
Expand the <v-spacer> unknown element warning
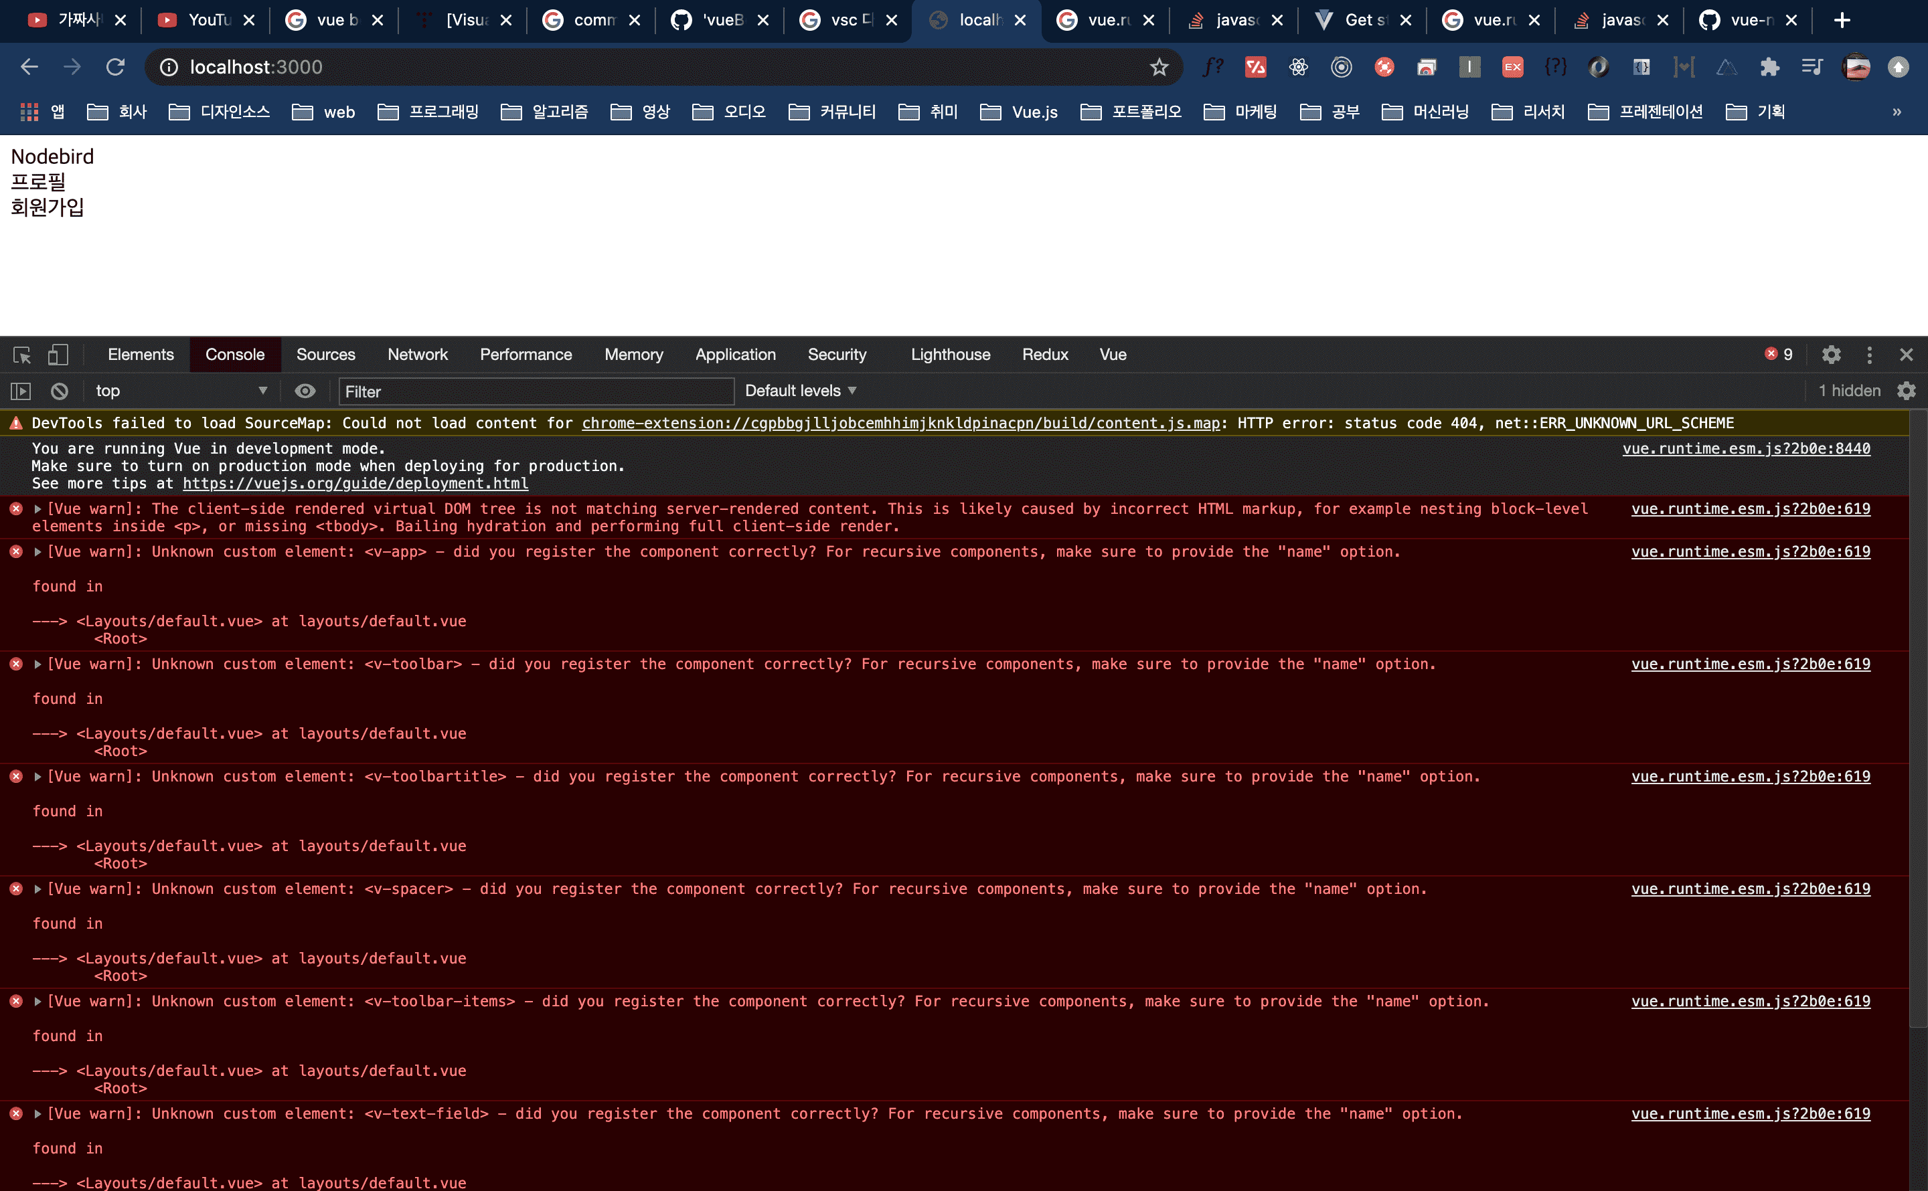click(x=37, y=889)
